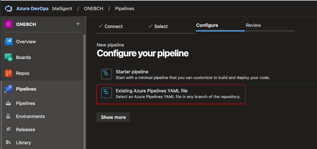Choose Existing Azure Pipelines YAML file
Viewport: 317px width, 149px height.
coord(171,93)
